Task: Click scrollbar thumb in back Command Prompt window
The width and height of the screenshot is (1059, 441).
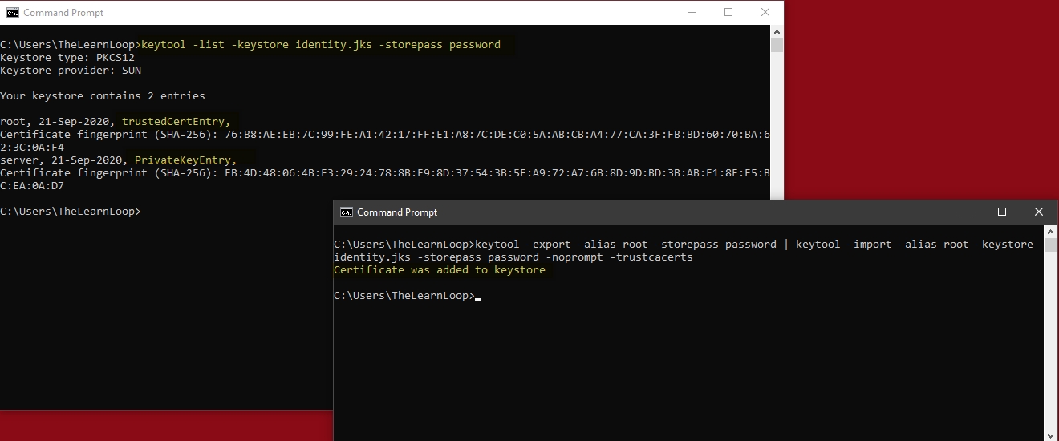Action: click(777, 45)
